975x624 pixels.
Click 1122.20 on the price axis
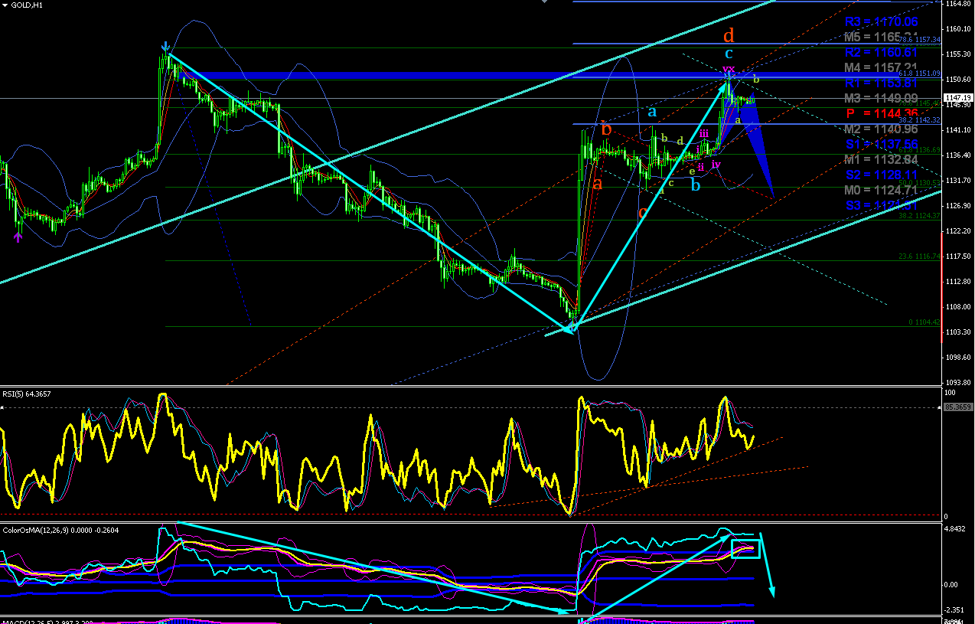958,231
